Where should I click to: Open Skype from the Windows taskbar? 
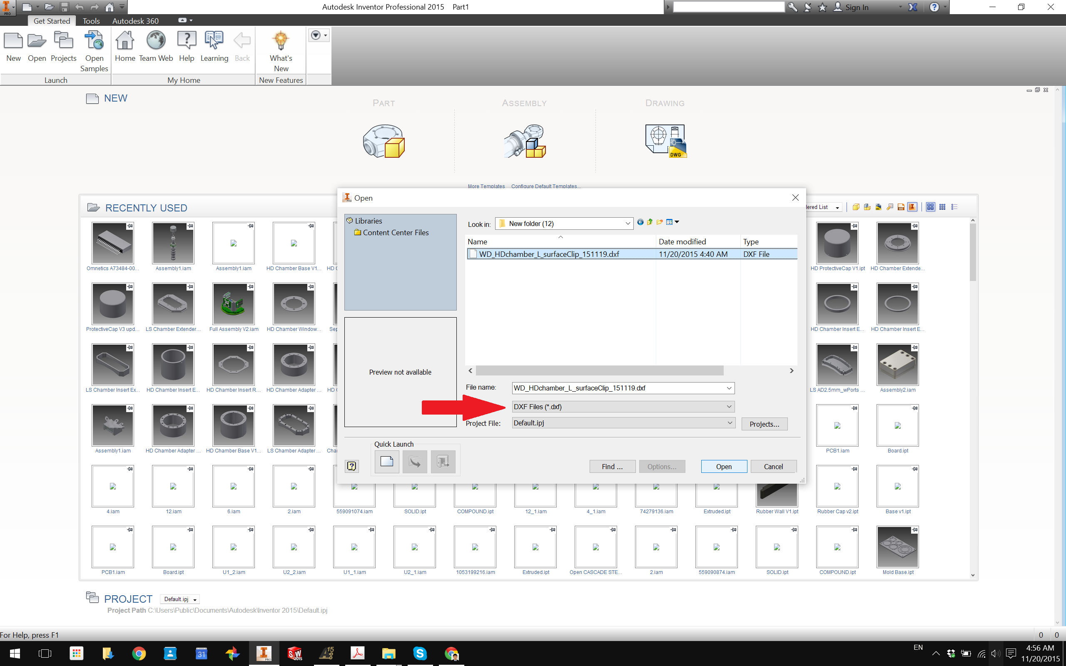419,654
